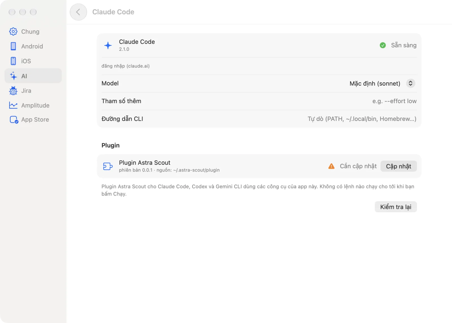Click the đăng nhập (claude.ai) text
Screen dimensions: 452x323
pos(125,66)
